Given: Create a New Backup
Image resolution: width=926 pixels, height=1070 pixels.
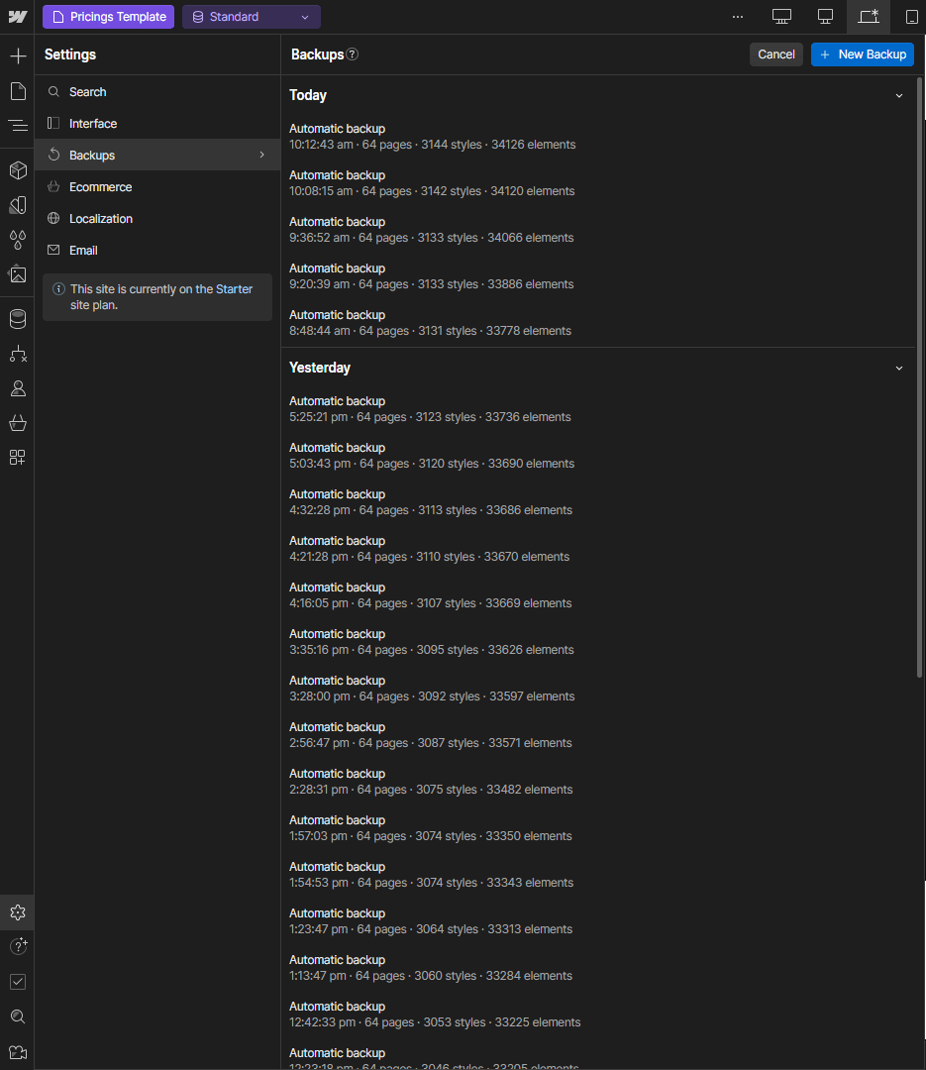Looking at the screenshot, I should [862, 54].
